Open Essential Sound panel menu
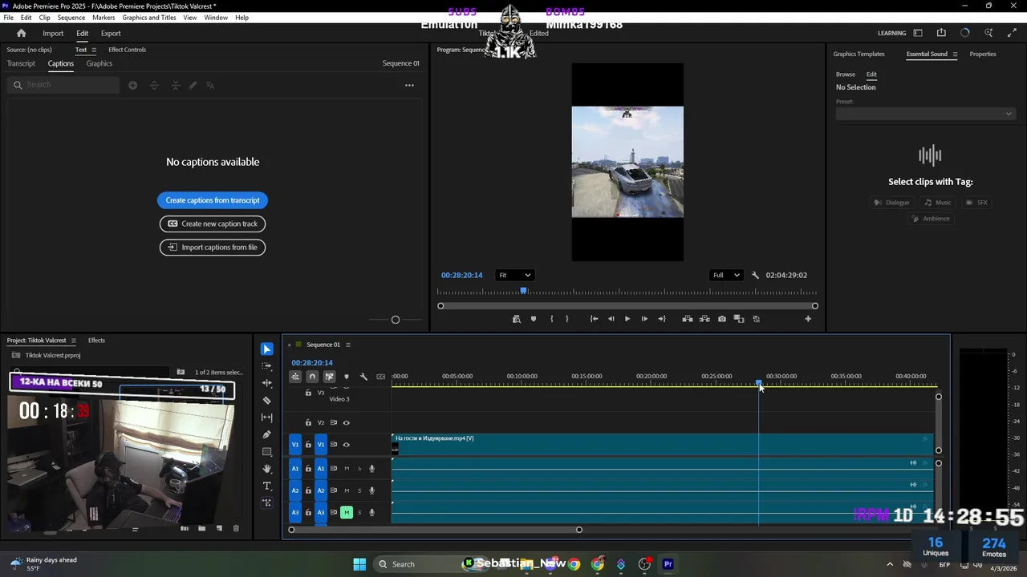Image resolution: width=1027 pixels, height=577 pixels. (x=955, y=54)
